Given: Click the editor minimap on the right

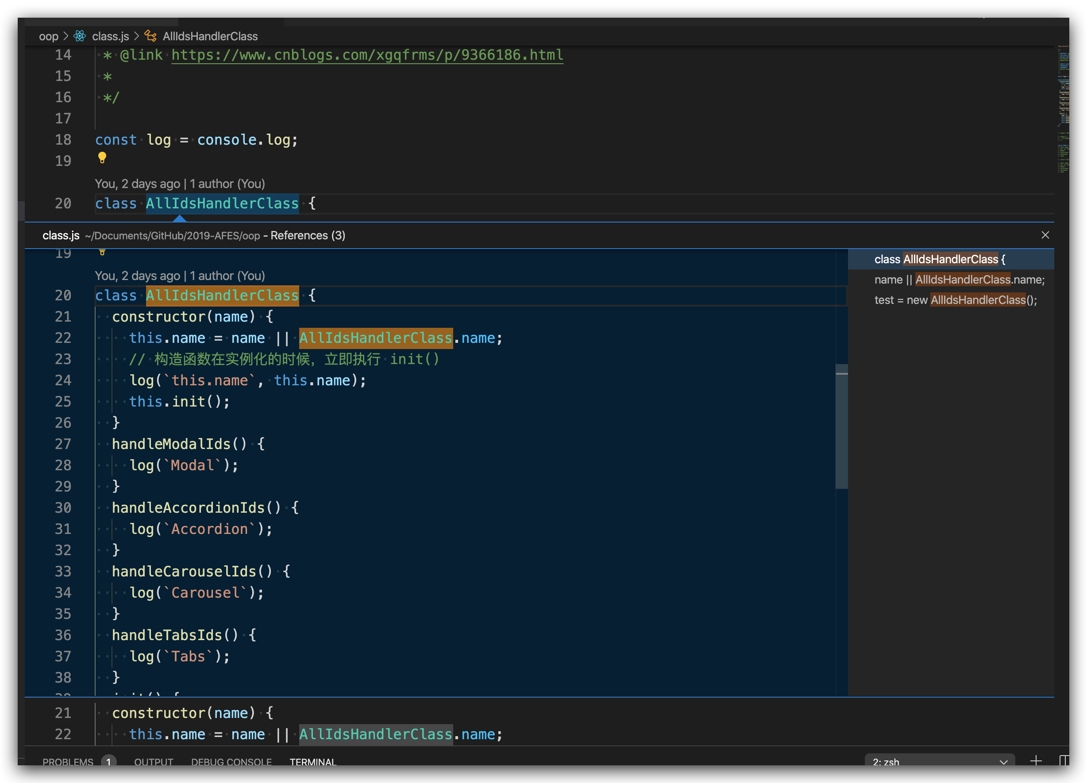Looking at the screenshot, I should click(x=1062, y=110).
